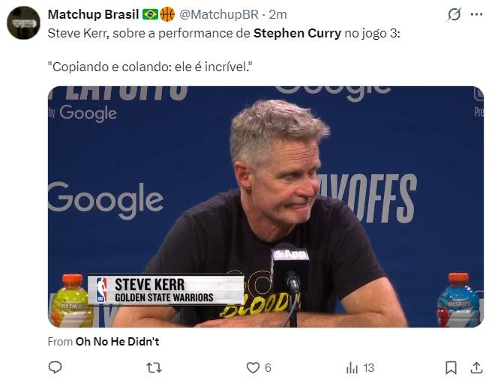The height and width of the screenshot is (380, 498).
Task: Play the Steve Kerr press conference video
Action: [265, 207]
